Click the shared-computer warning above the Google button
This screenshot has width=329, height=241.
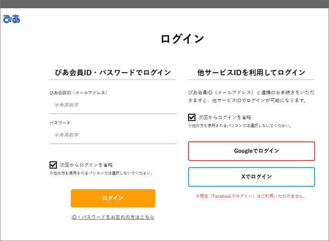[240, 126]
